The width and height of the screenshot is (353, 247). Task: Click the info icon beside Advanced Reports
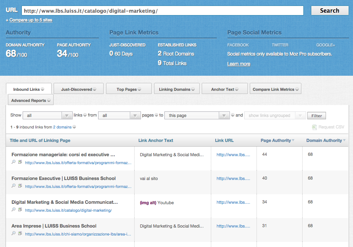point(48,100)
